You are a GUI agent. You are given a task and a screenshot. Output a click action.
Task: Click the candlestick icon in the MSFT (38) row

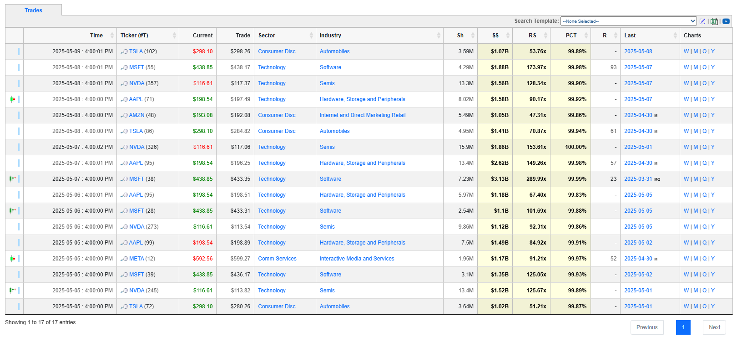click(x=13, y=179)
